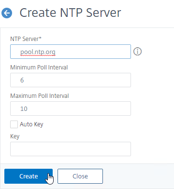The image size is (174, 189).
Task: Focus the NTP Server input field
Action: 71,52
